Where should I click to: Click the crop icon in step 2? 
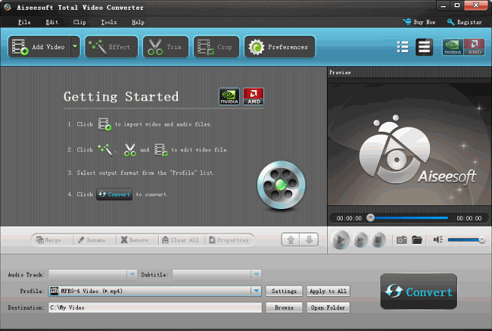coord(161,150)
